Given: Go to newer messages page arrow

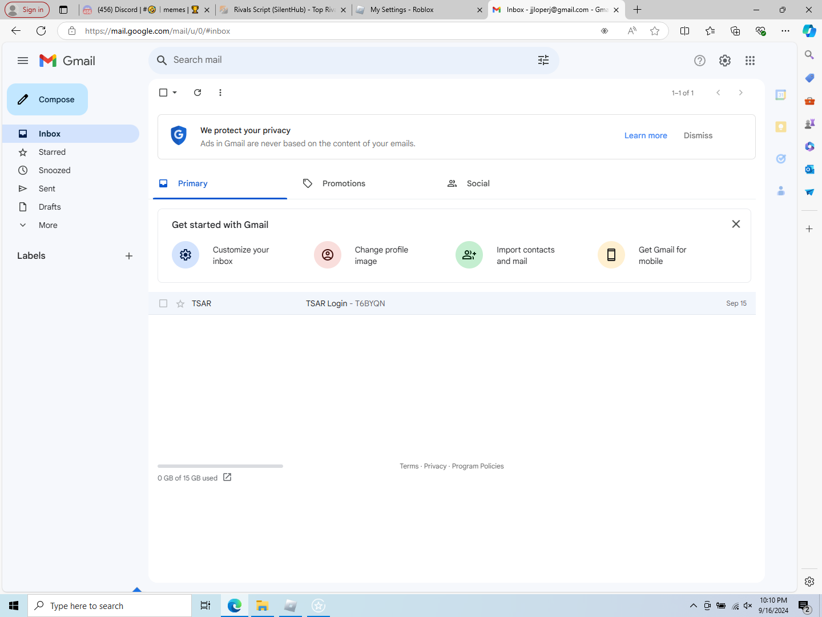Looking at the screenshot, I should pos(718,93).
